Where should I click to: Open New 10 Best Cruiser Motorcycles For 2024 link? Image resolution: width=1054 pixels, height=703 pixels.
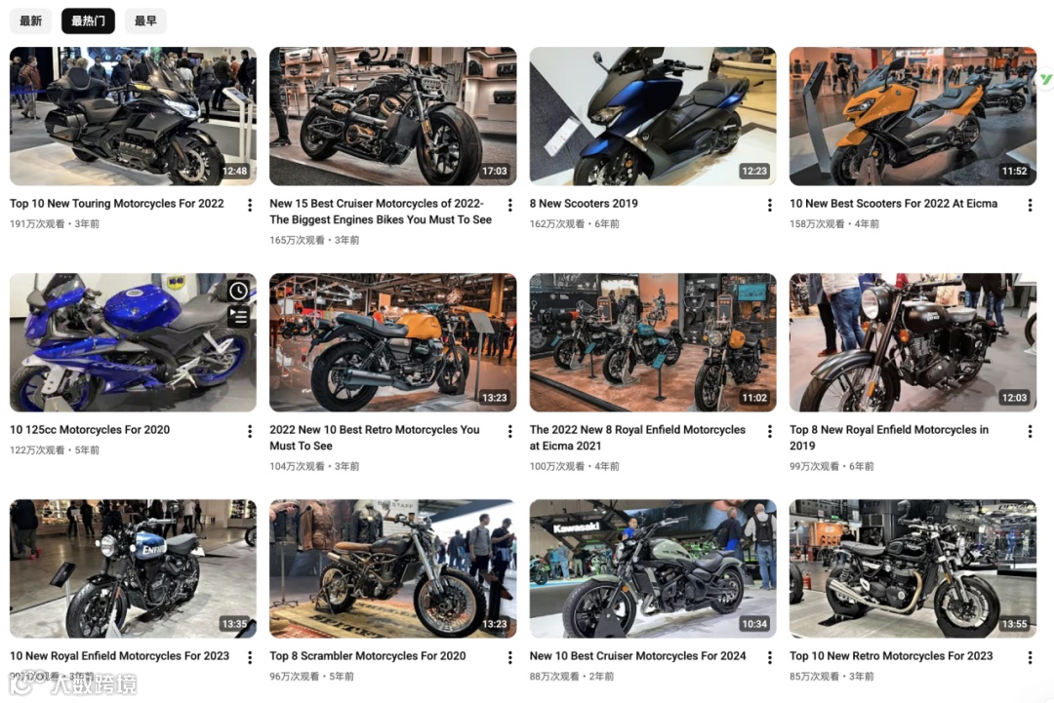tap(637, 656)
